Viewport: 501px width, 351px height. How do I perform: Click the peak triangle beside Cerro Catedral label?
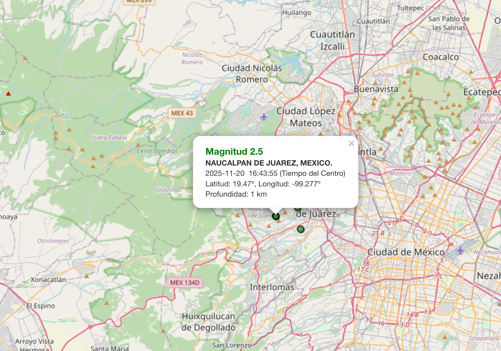point(138,145)
